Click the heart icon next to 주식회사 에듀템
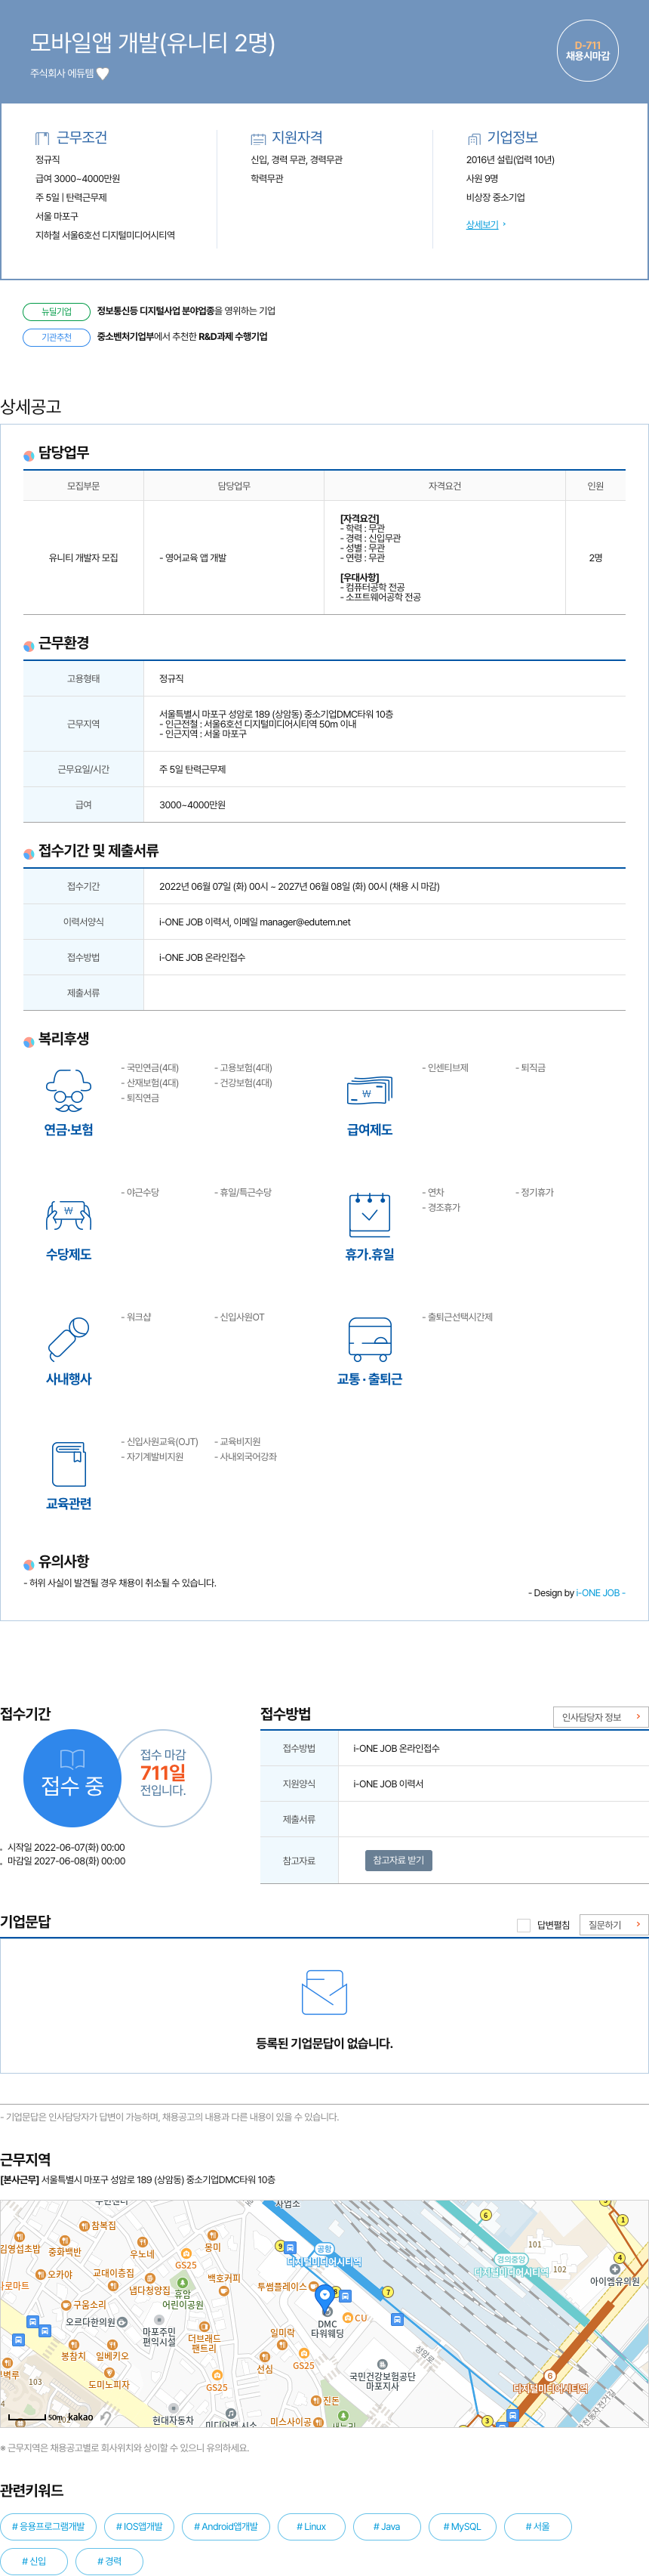Image resolution: width=649 pixels, height=2576 pixels. pos(103,73)
